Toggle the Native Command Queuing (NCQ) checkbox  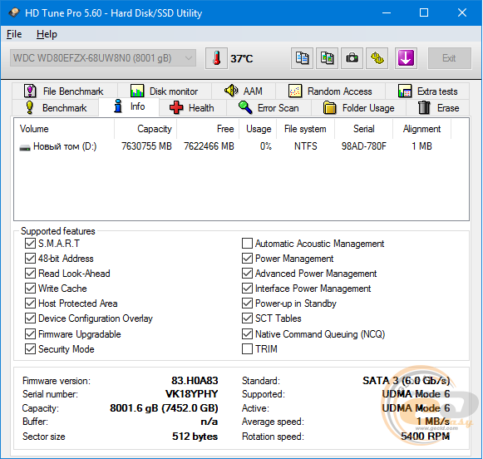(x=247, y=334)
